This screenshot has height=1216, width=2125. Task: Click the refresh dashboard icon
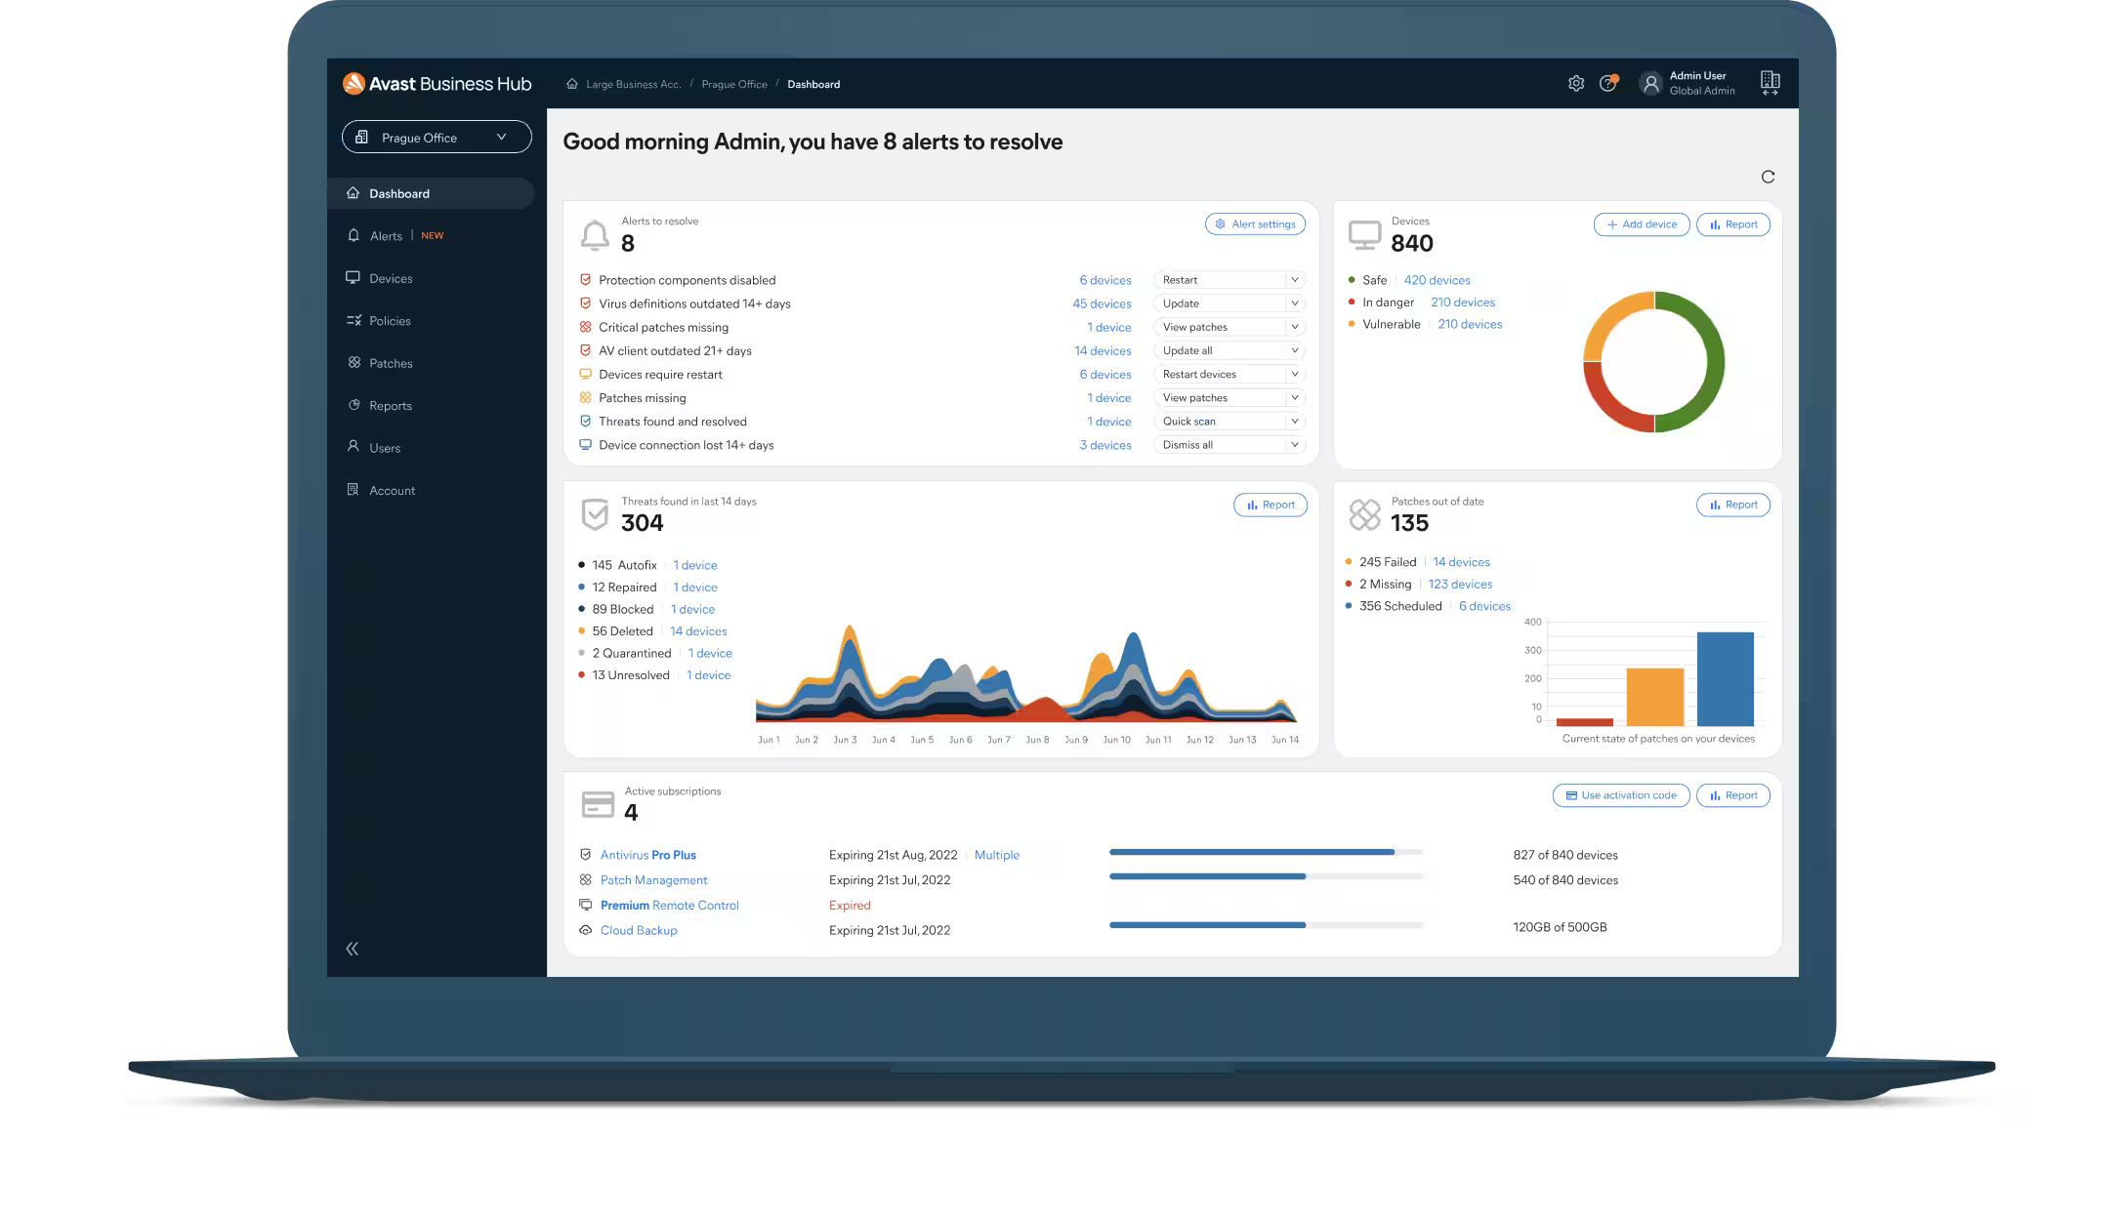[1768, 177]
